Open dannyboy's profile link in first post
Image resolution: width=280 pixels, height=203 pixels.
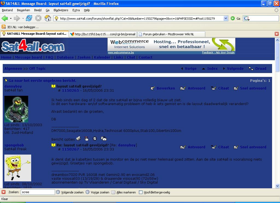coord(13,86)
